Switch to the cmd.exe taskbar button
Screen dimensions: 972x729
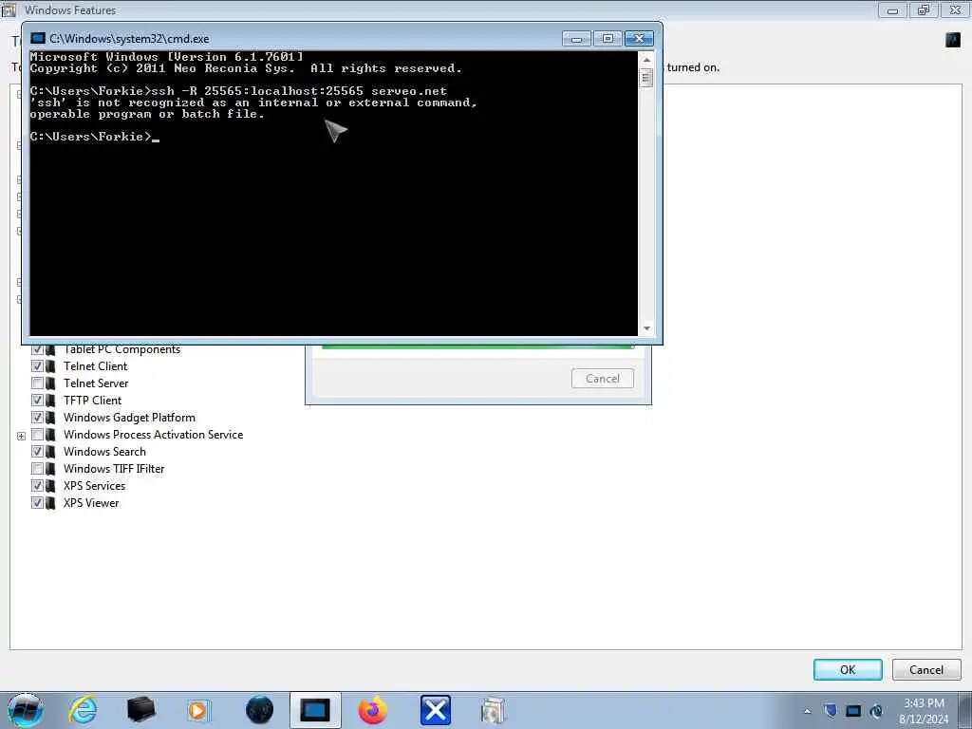click(315, 710)
